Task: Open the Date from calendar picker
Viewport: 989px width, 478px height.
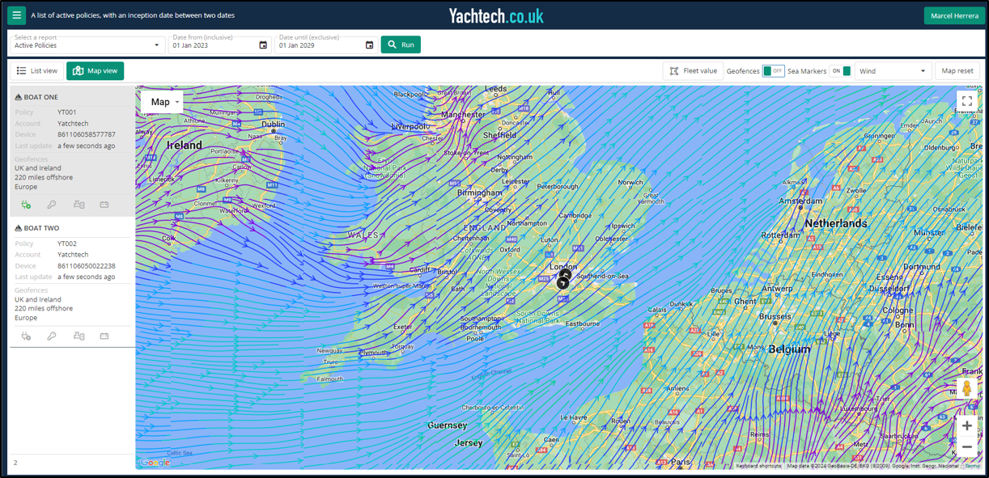Action: [x=263, y=45]
